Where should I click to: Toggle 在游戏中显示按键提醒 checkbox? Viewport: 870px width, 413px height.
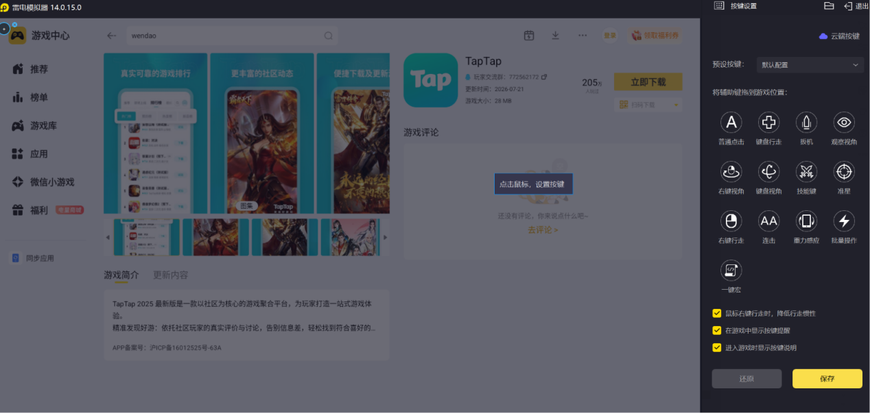[717, 330]
